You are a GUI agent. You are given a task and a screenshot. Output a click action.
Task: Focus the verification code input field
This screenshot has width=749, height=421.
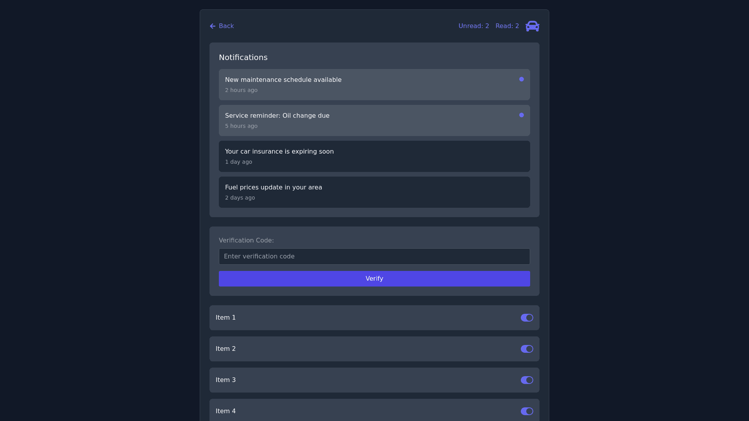(x=374, y=256)
